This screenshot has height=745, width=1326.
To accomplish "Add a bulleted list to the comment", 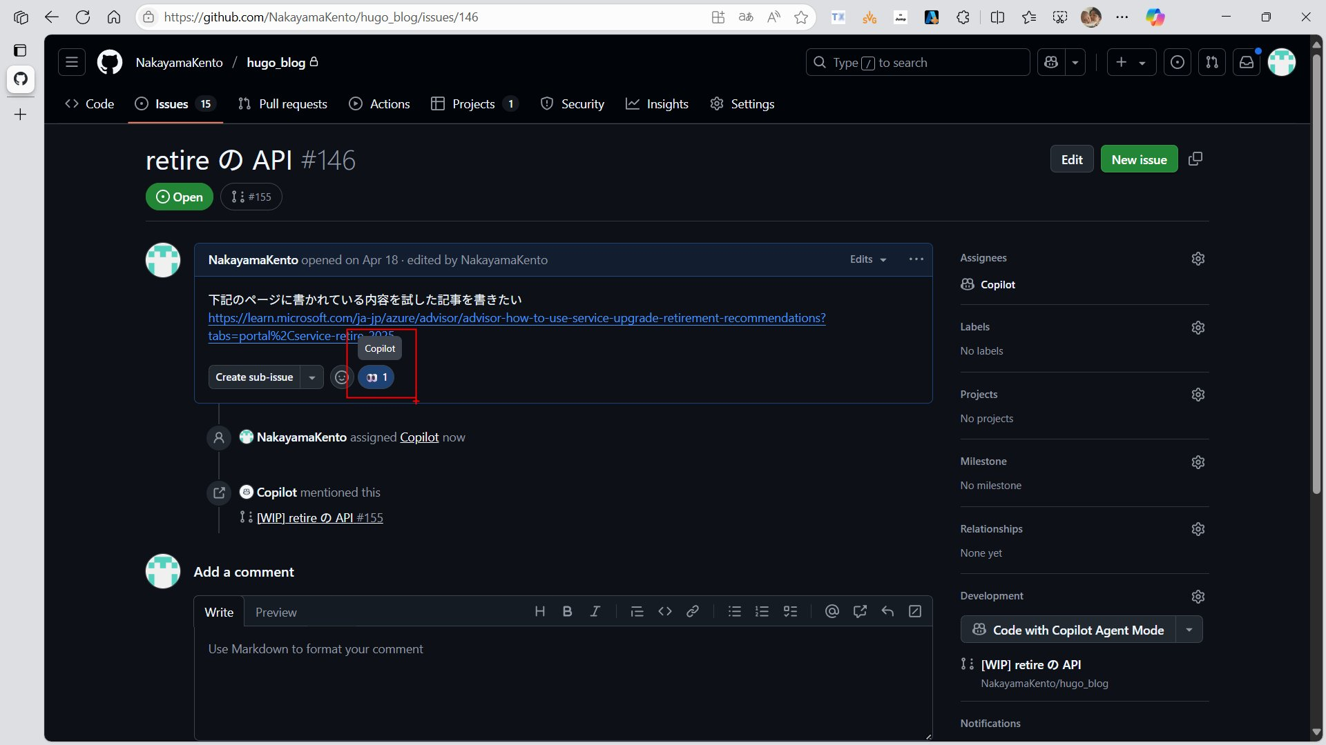I will click(734, 611).
